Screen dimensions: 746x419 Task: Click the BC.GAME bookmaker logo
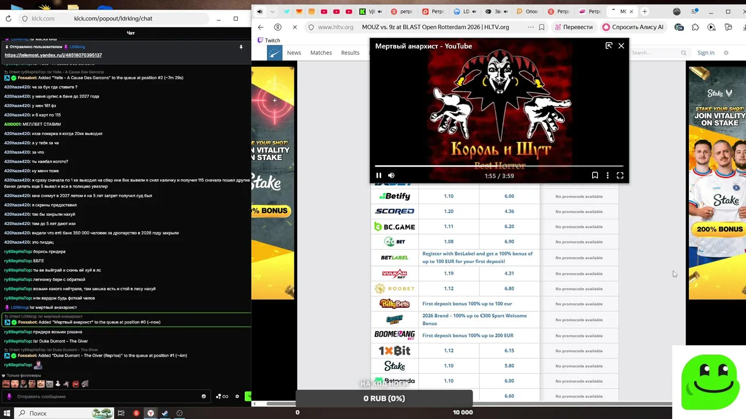point(395,226)
